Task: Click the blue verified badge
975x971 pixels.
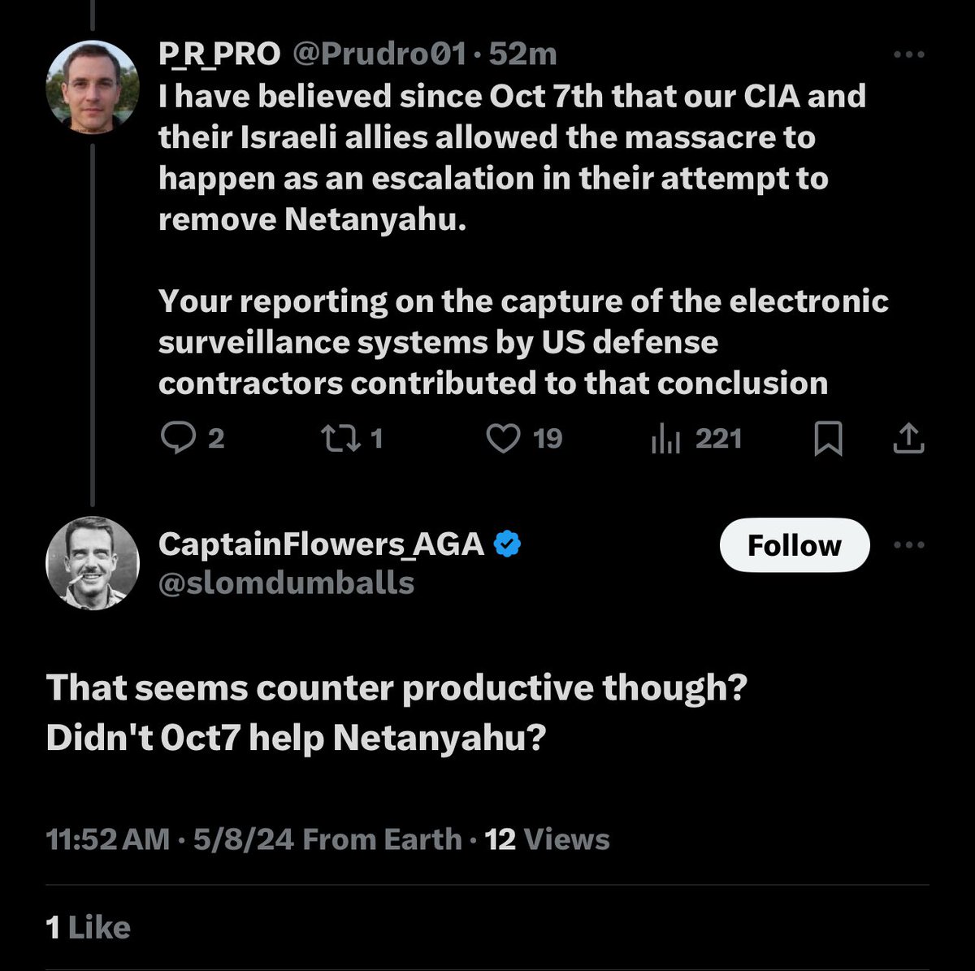Action: [x=508, y=544]
